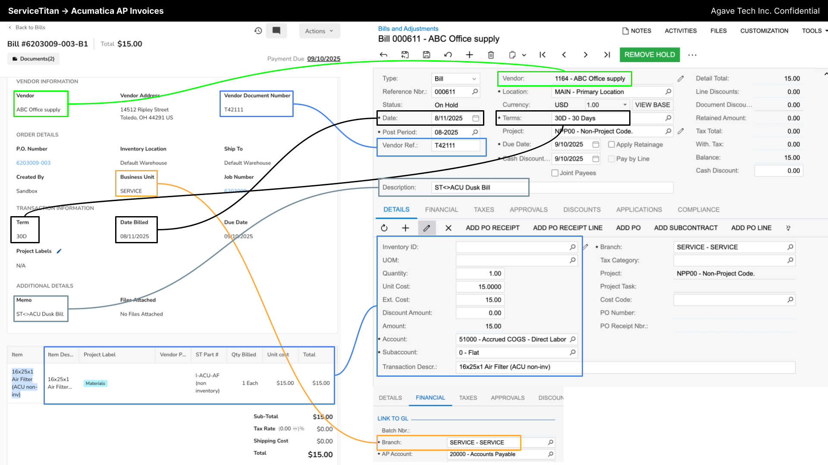
Task: Click the save and close icon
Action: pos(405,55)
